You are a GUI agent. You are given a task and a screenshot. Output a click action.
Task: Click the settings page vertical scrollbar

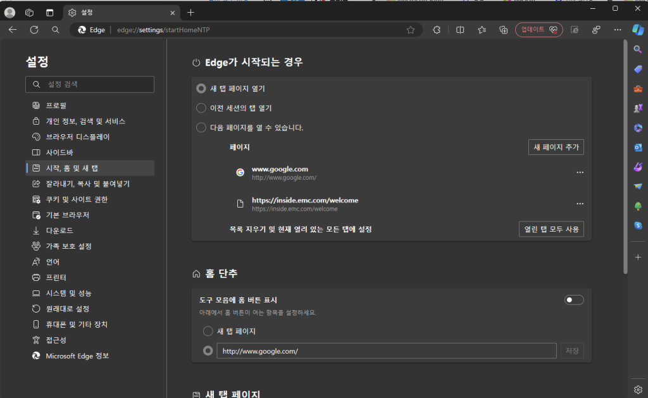click(x=625, y=157)
